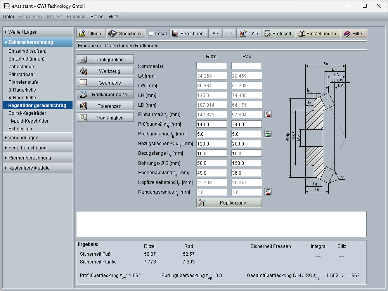Click the Kopfkürzung button
Image resolution: width=388 pixels, height=291 pixels.
click(x=229, y=203)
